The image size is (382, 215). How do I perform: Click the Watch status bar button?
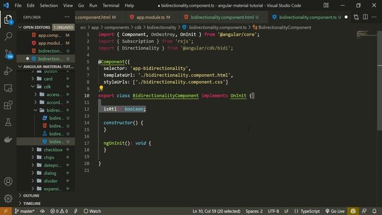point(92,211)
